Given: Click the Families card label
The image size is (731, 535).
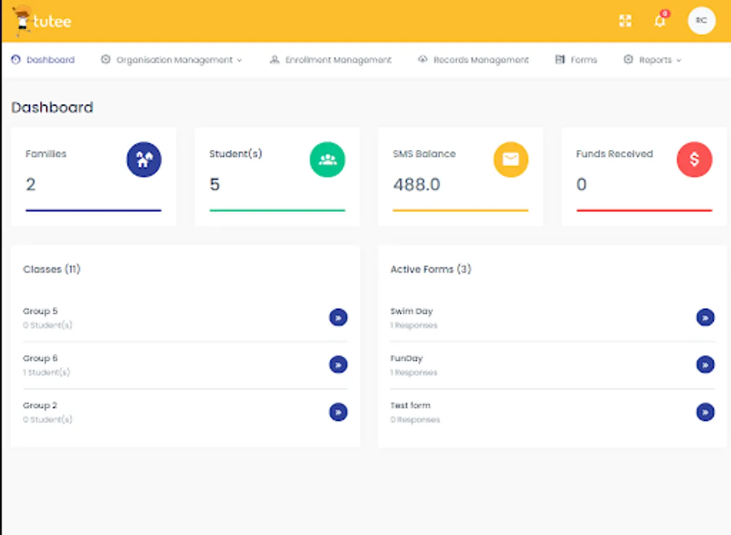Looking at the screenshot, I should (x=46, y=154).
